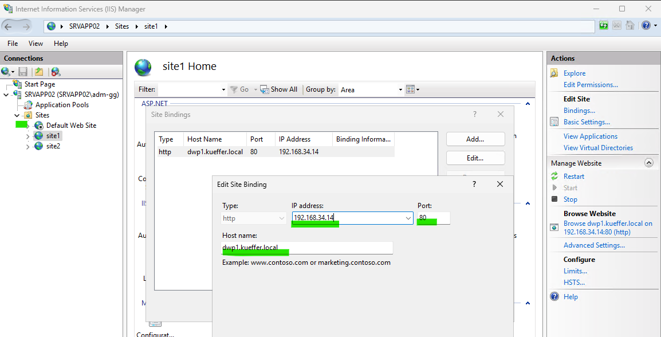The height and width of the screenshot is (337, 661).
Task: Click Add... in Site Bindings dialog
Action: pyautogui.click(x=475, y=139)
